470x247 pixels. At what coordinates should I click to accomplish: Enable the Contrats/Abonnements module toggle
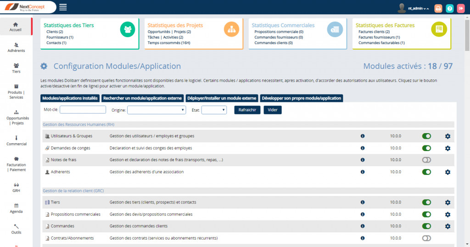(426, 238)
